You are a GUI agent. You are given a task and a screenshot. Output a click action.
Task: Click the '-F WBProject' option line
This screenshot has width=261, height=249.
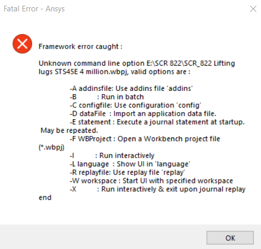(x=145, y=139)
